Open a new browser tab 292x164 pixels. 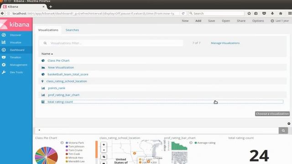tap(51, 7)
